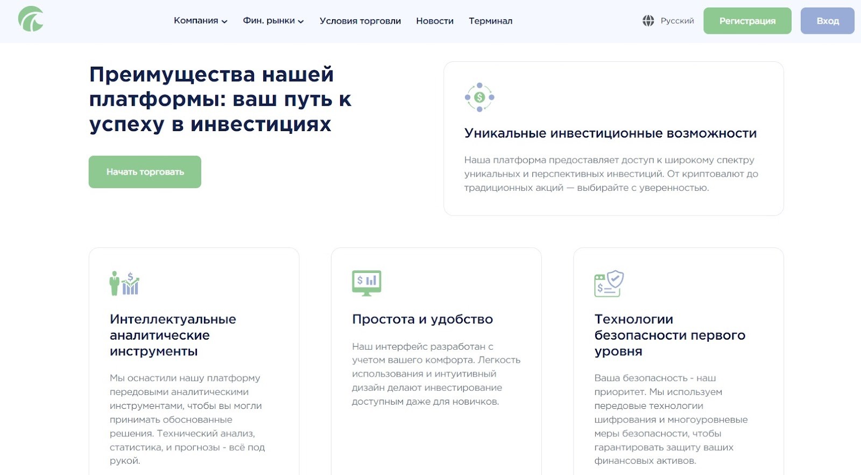The height and width of the screenshot is (475, 861).
Task: Click paragraph starting Ваша безопасность - наш приоритет
Action: pos(671,420)
